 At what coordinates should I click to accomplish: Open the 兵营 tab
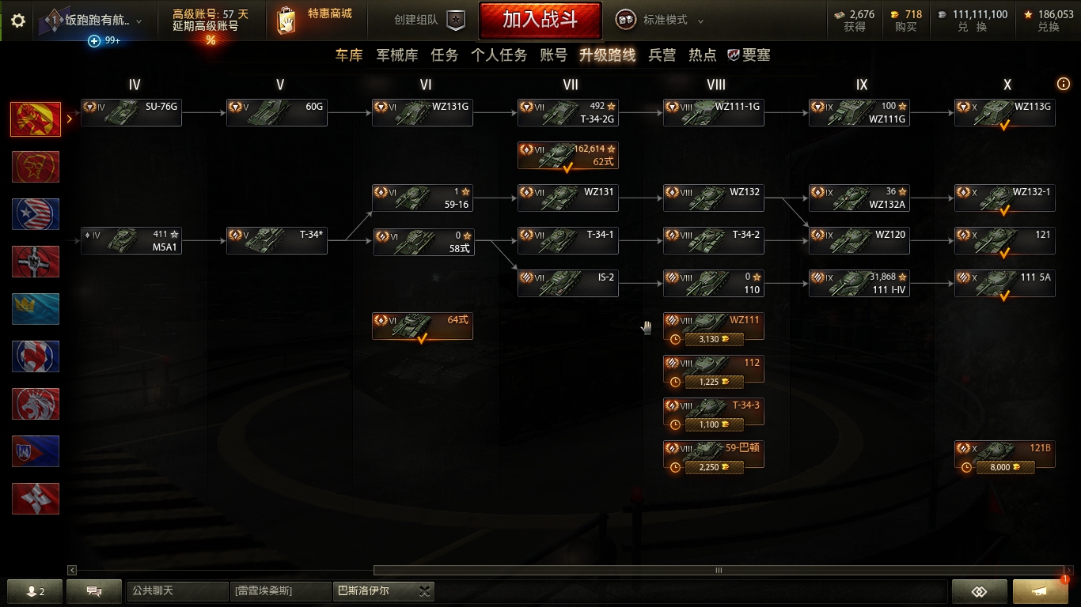click(662, 55)
